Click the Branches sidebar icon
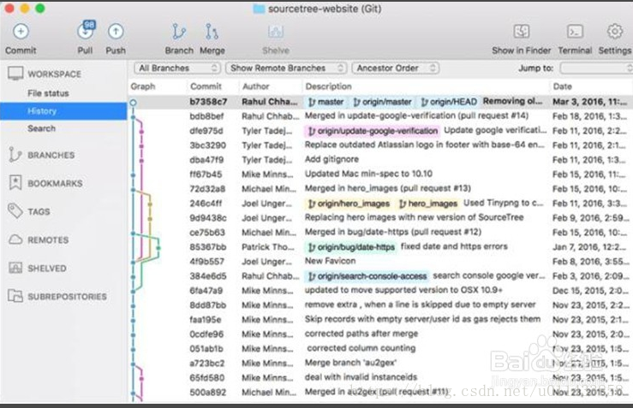 click(x=15, y=155)
